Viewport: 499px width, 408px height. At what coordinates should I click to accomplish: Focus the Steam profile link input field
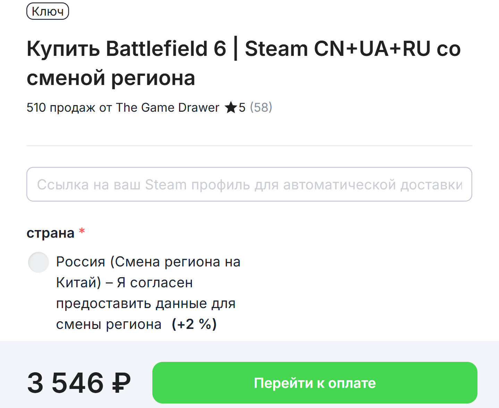coord(249,184)
